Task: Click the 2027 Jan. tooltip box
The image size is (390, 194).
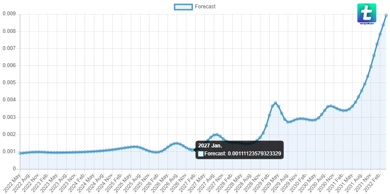Action: click(239, 150)
